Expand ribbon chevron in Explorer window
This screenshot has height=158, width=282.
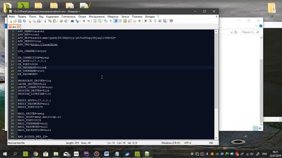coord(256,26)
